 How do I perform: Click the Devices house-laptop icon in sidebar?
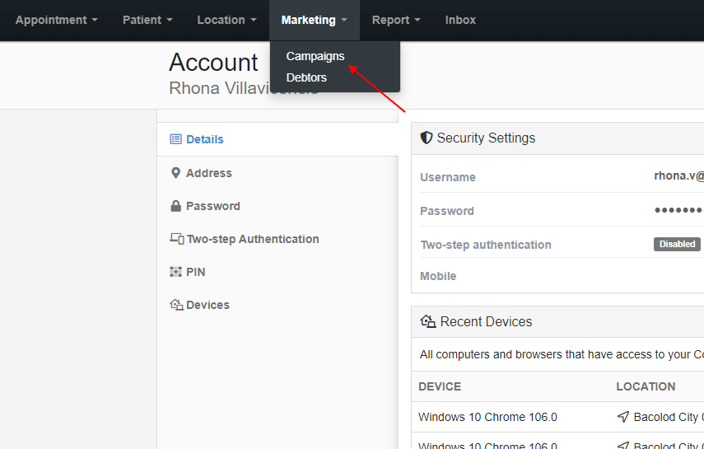click(x=176, y=305)
